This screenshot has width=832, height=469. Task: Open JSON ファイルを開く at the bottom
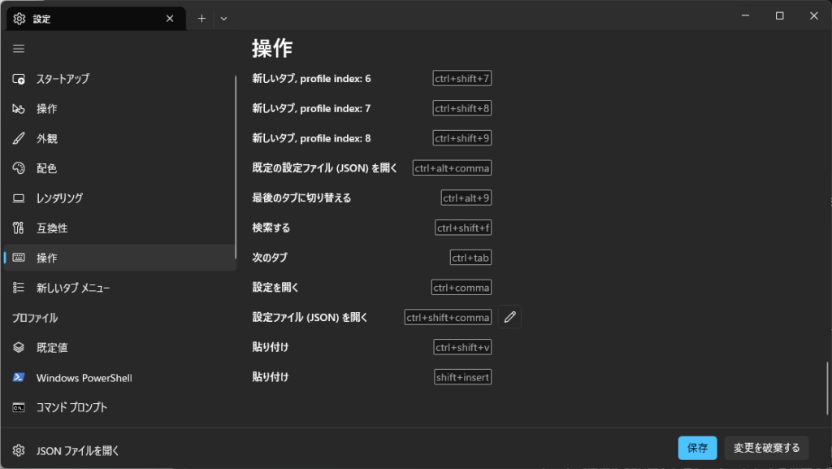click(x=77, y=449)
